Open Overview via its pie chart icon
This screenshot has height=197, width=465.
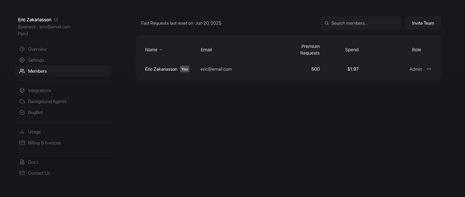[22, 49]
